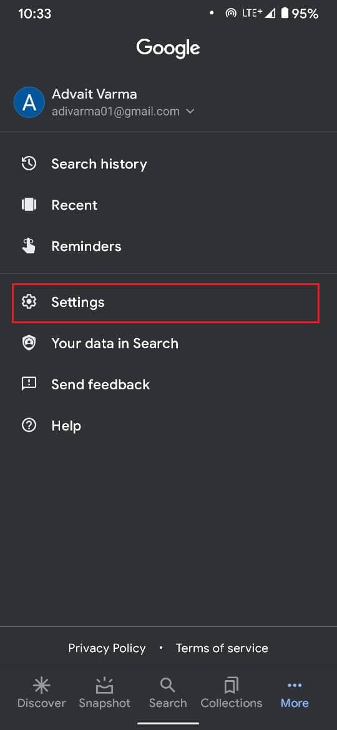This screenshot has width=337, height=730.
Task: Open the Terms of service link
Action: point(222,648)
